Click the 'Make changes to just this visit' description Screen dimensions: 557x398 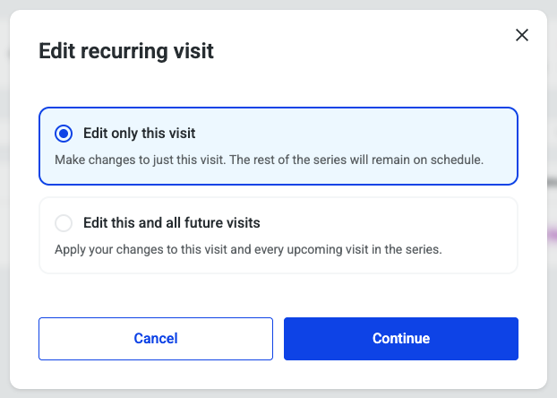[x=269, y=160]
